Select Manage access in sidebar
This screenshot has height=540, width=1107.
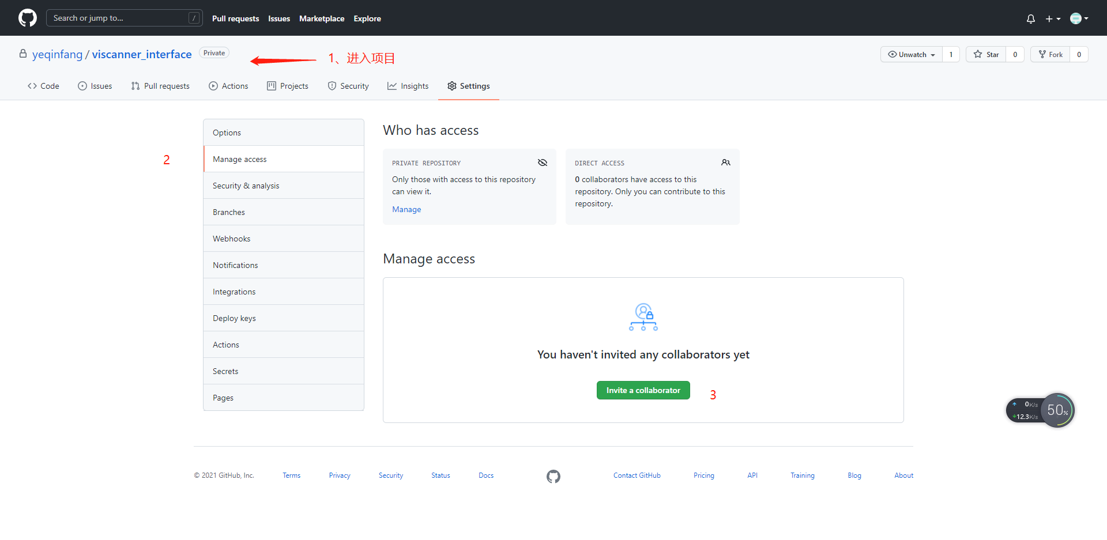[x=284, y=159]
